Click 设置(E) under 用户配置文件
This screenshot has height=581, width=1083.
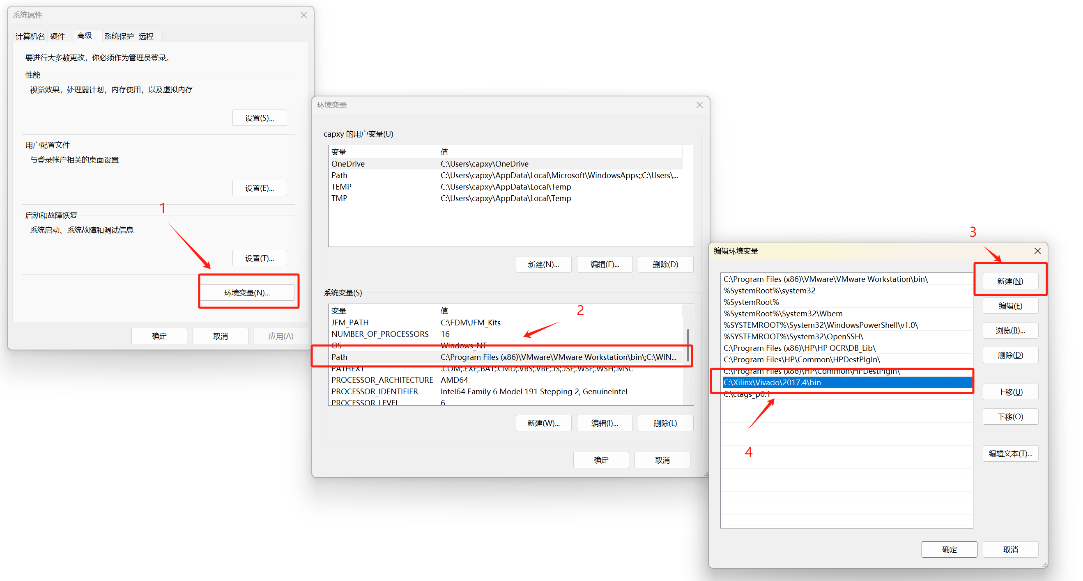coord(260,188)
